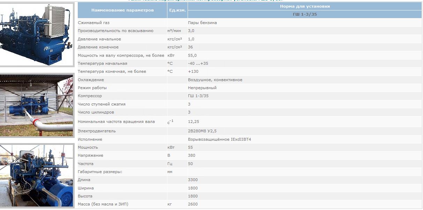Select the 'Высота' row label
The height and width of the screenshot is (210, 423).
click(x=85, y=196)
